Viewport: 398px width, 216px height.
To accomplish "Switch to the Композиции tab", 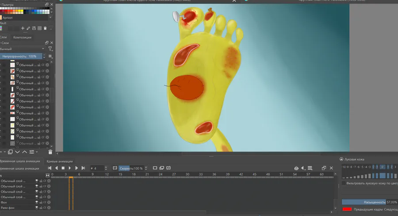I will 23,37.
